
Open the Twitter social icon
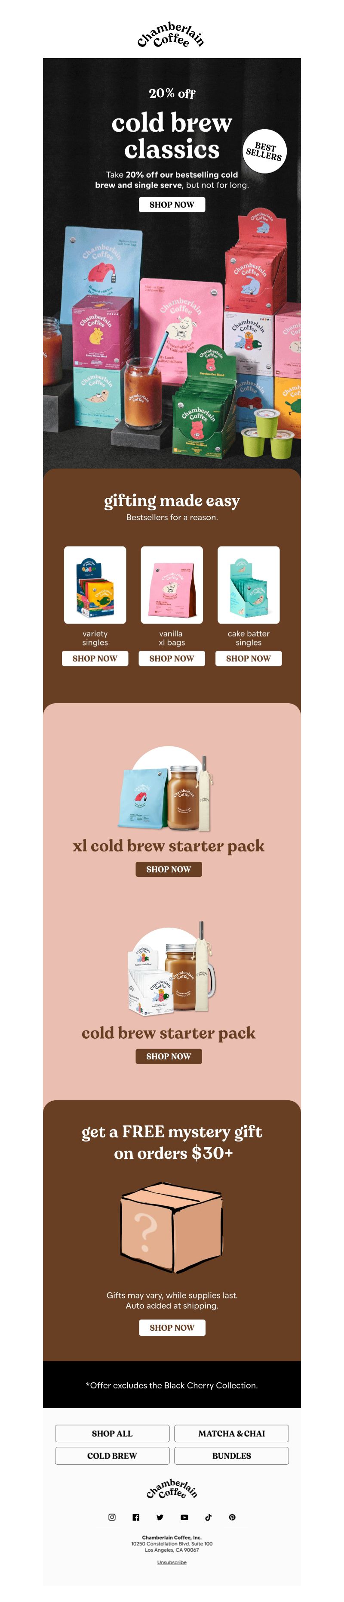coord(160,1517)
